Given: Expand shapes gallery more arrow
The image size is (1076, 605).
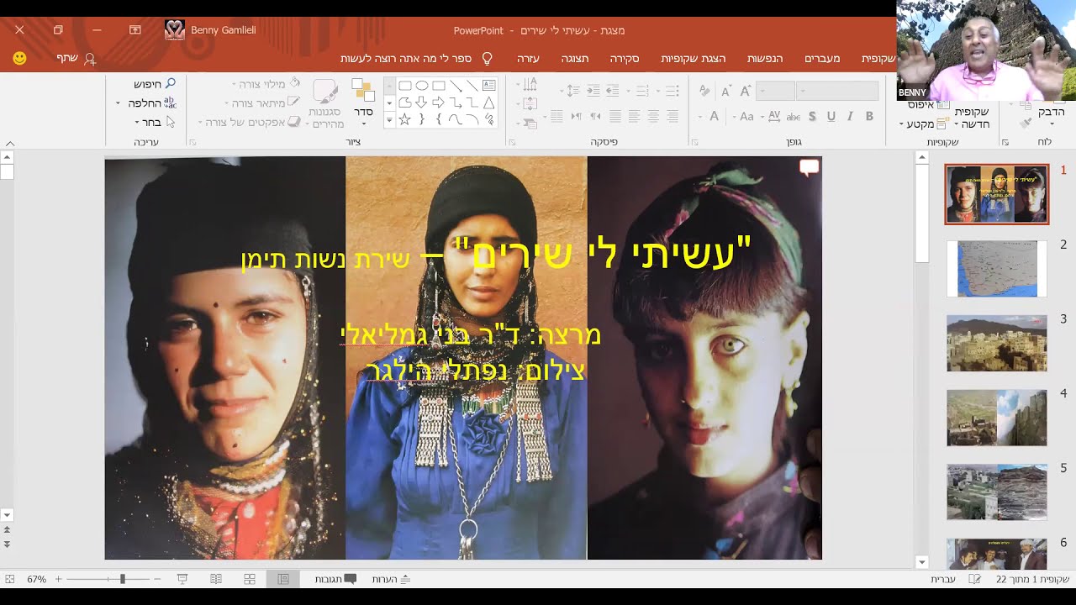Looking at the screenshot, I should [389, 120].
